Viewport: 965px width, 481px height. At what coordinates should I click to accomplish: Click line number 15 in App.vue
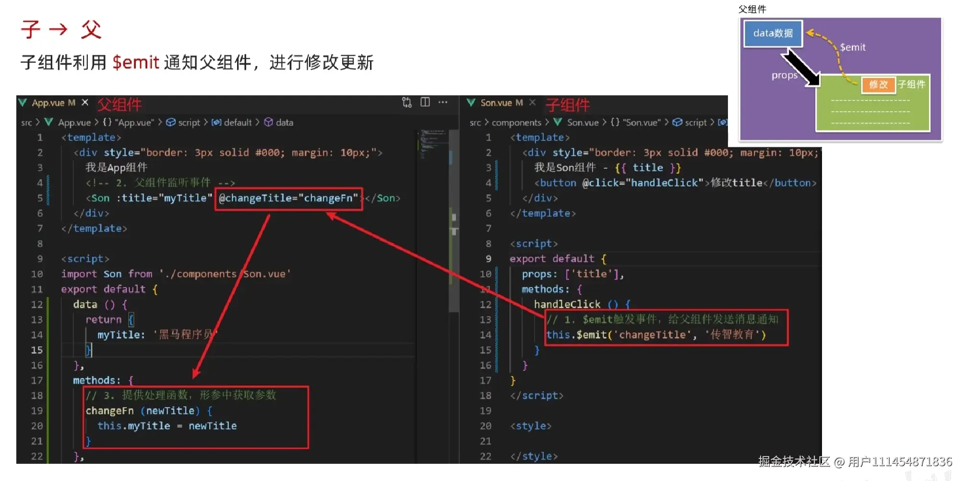click(37, 350)
